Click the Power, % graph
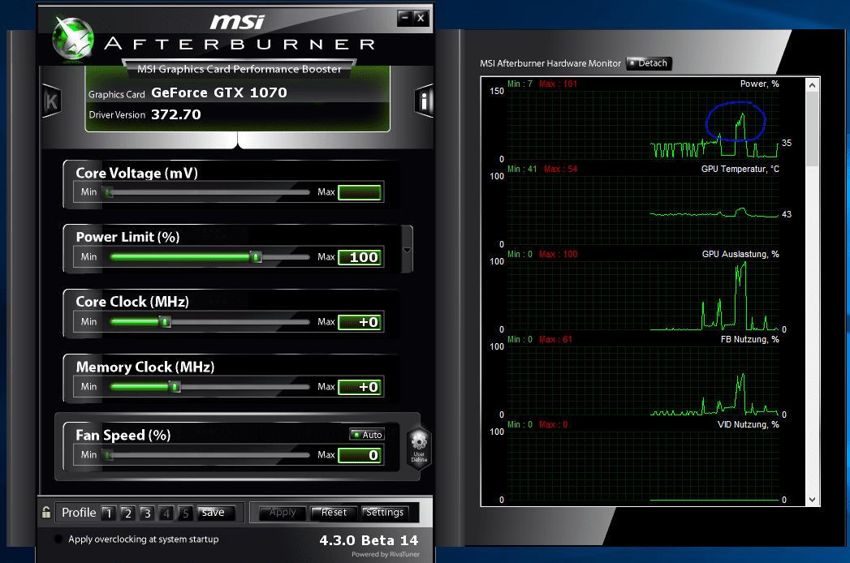This screenshot has height=563, width=850. click(x=644, y=124)
